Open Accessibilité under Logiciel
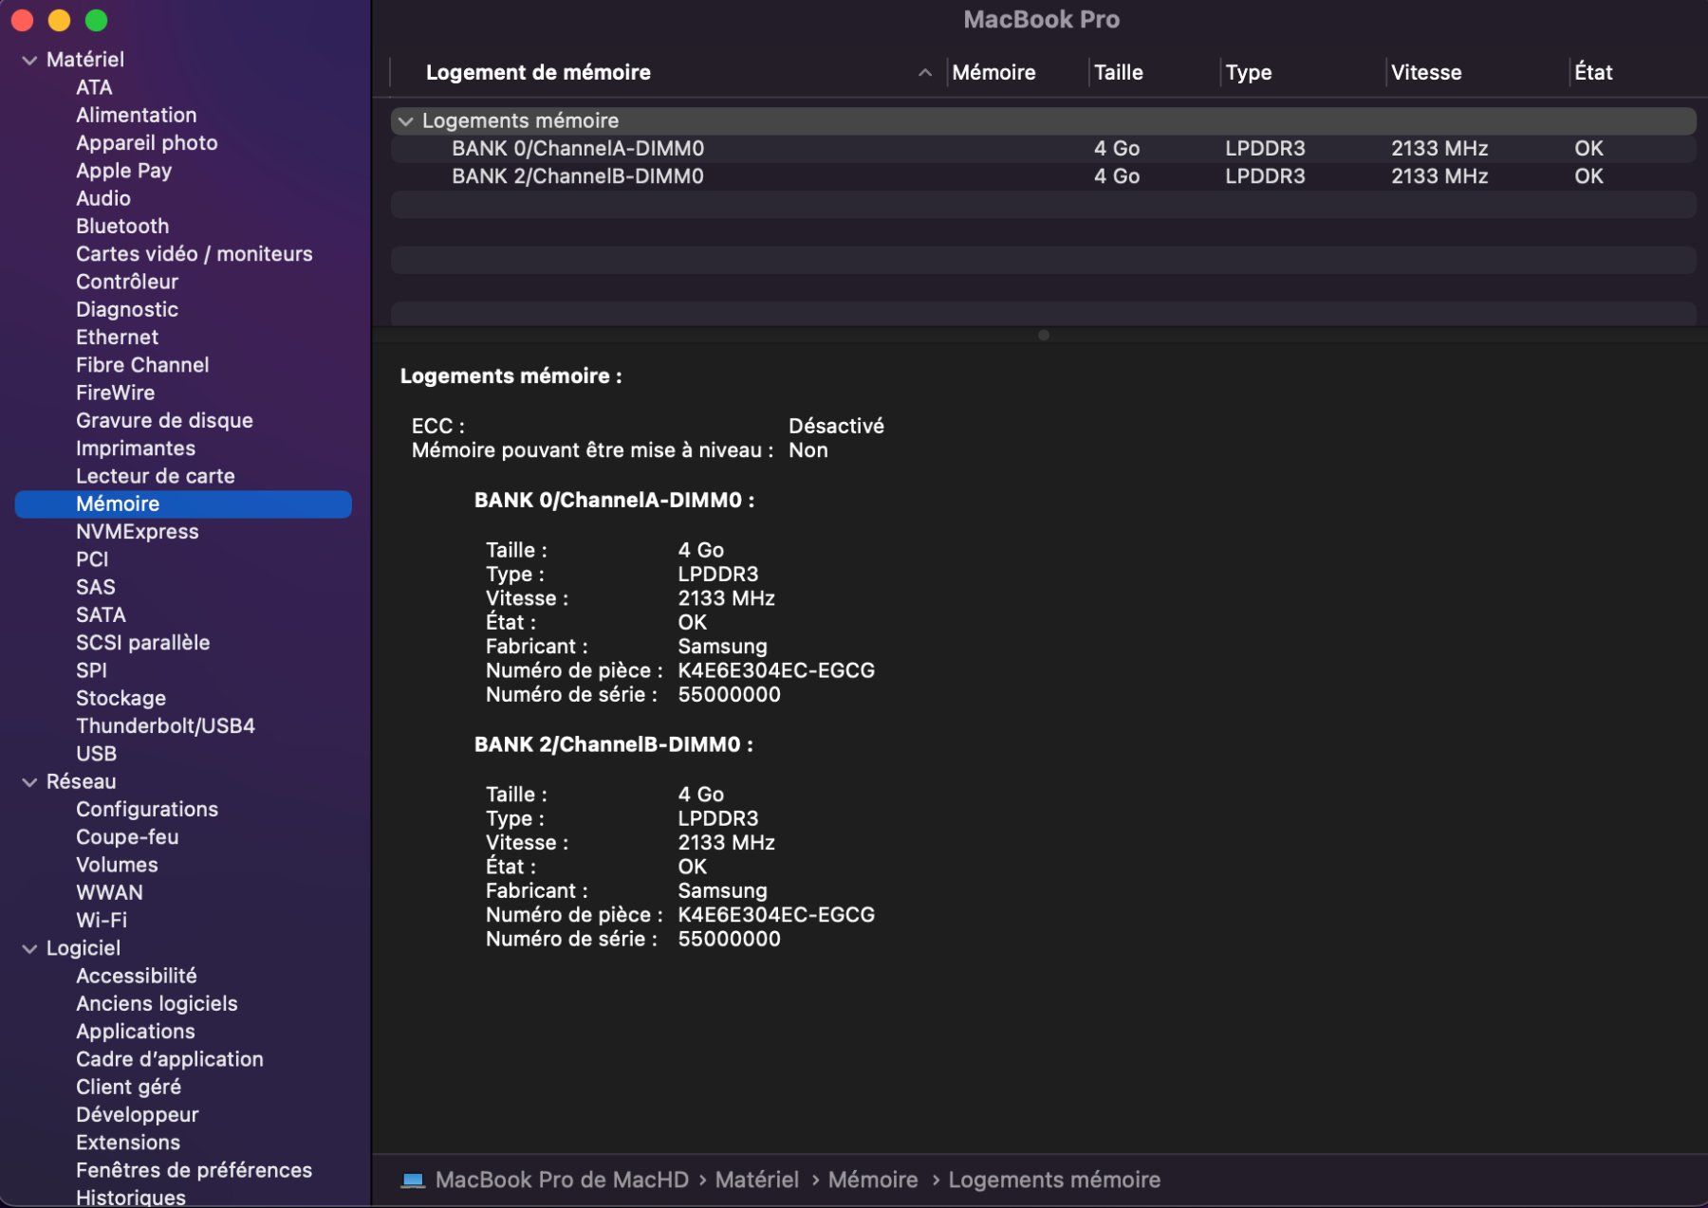The height and width of the screenshot is (1208, 1708). click(x=137, y=976)
